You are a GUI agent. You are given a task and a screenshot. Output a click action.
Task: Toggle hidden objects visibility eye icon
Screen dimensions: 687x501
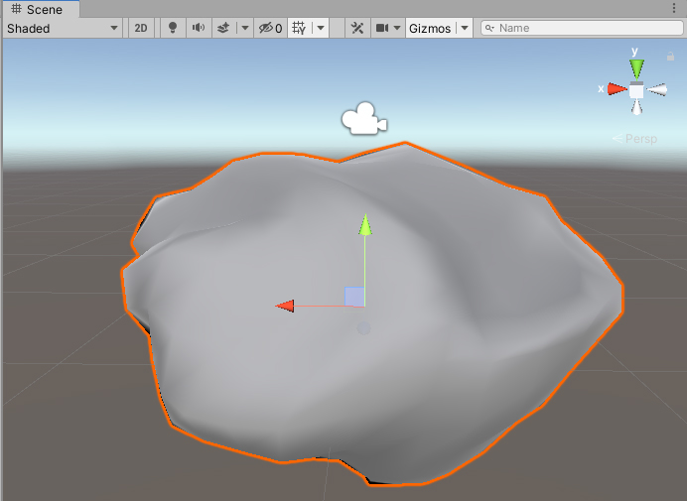[x=270, y=29]
